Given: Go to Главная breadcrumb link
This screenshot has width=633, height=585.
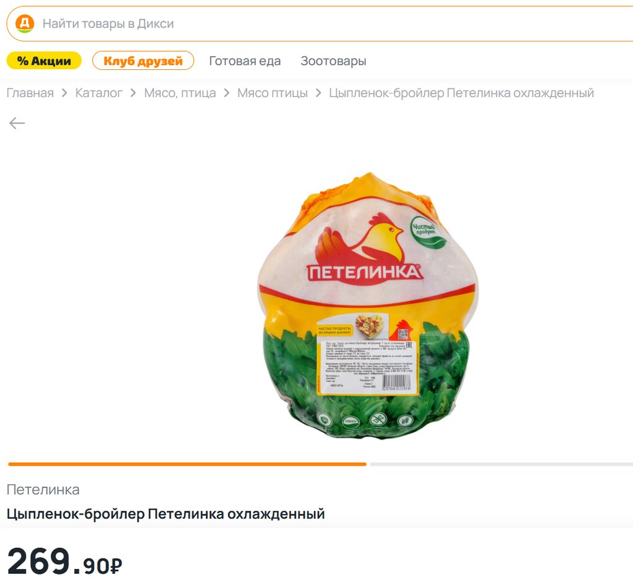Looking at the screenshot, I should (30, 93).
